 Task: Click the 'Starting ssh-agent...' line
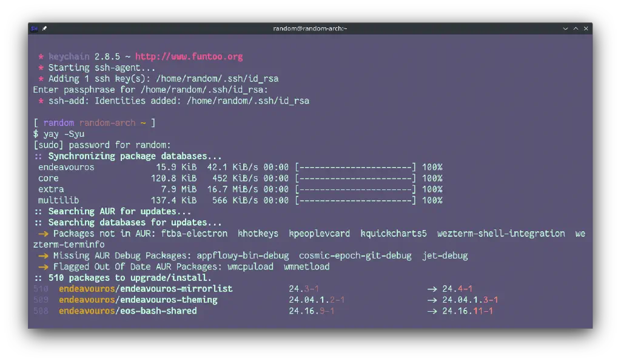(x=102, y=68)
